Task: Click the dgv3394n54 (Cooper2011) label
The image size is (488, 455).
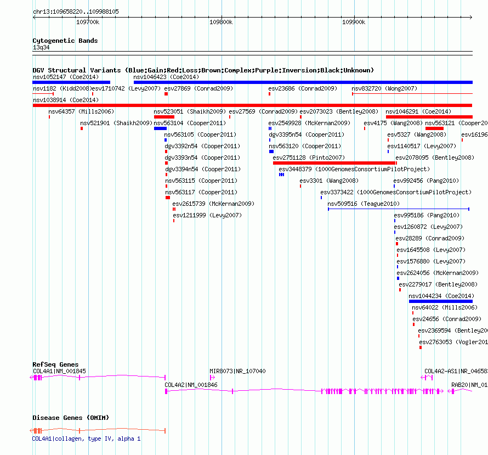Action: [203, 169]
